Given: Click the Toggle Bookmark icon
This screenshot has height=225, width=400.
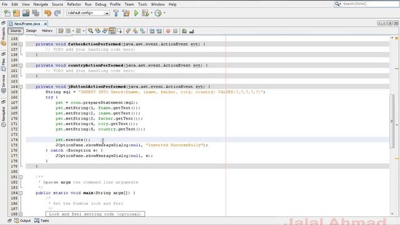Looking at the screenshot, I should pyautogui.click(x=142, y=31).
